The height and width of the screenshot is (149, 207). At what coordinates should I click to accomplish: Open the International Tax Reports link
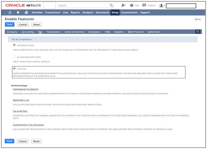26,89
